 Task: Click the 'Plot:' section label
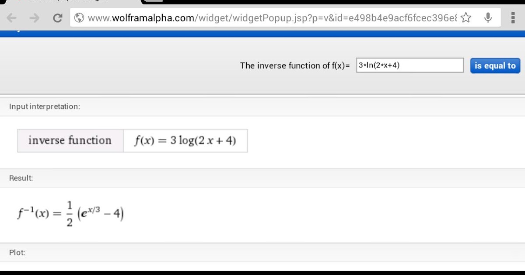coord(17,252)
